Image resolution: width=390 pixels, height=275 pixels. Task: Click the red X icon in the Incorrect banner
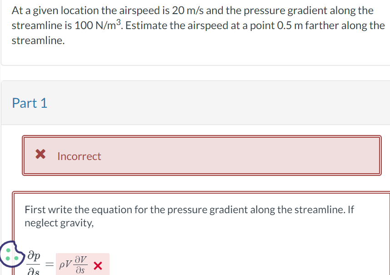click(x=40, y=155)
